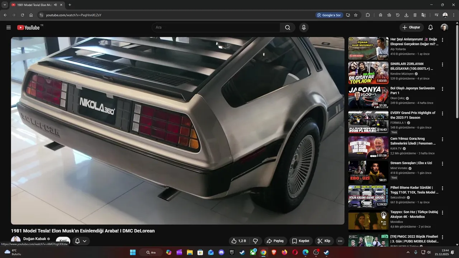Reload the page in Chrome
Screen dimensions: 459x258
click(22, 15)
